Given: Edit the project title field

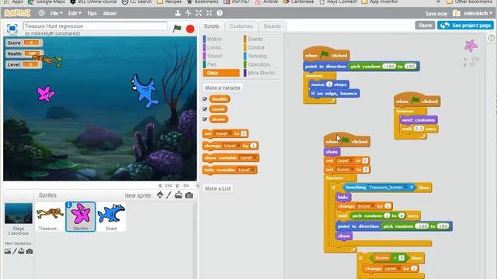Looking at the screenshot, I should tap(95, 26).
